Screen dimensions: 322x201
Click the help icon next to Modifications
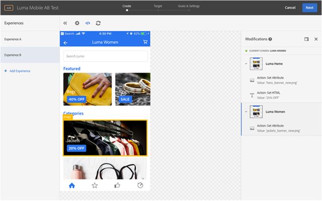tap(270, 39)
